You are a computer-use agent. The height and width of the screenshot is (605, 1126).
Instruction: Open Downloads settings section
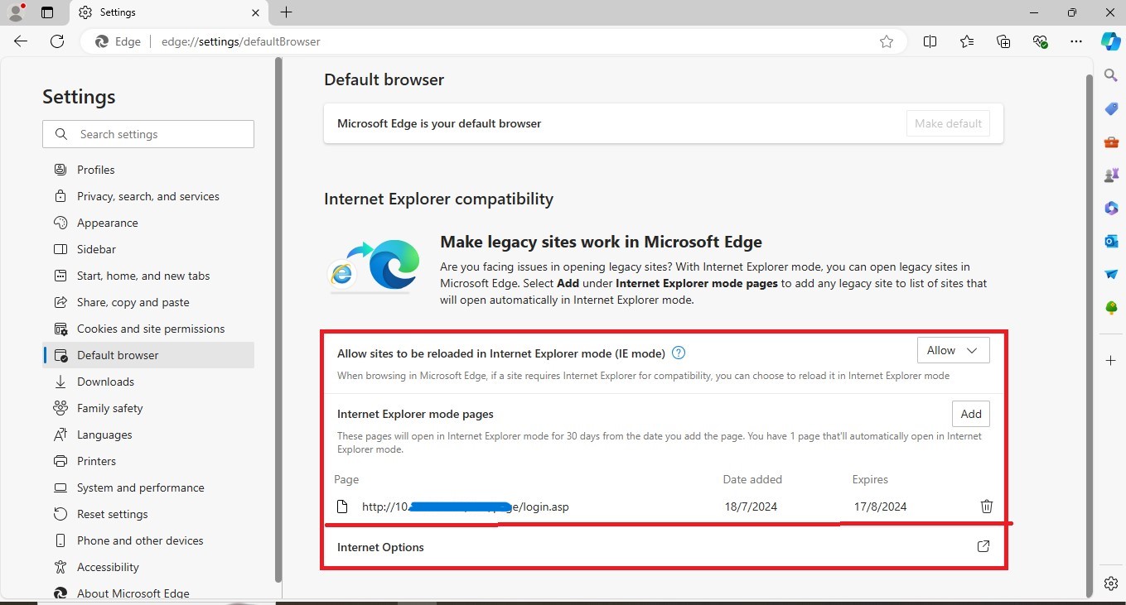[148, 382]
